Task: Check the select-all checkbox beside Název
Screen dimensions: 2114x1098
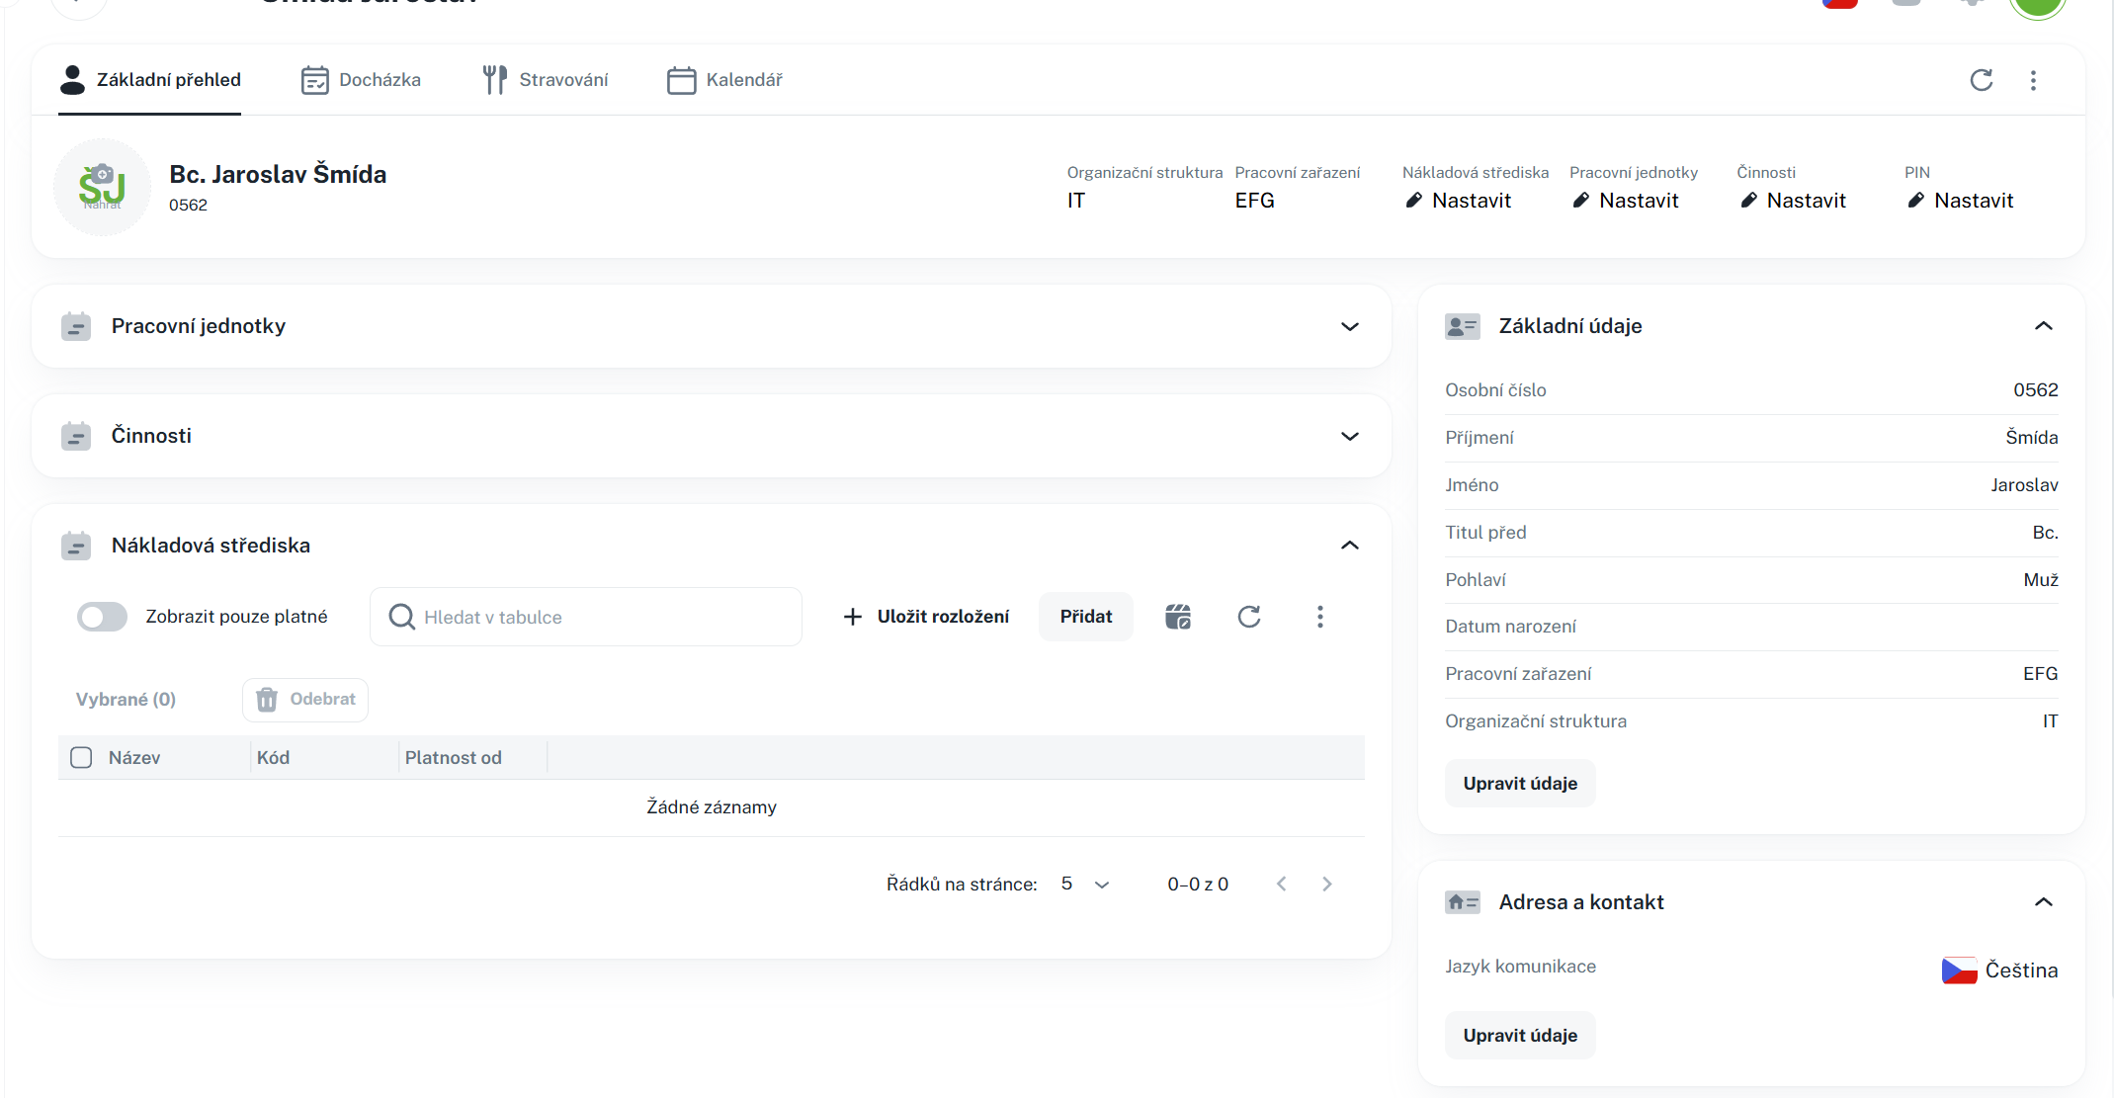Action: (x=81, y=758)
